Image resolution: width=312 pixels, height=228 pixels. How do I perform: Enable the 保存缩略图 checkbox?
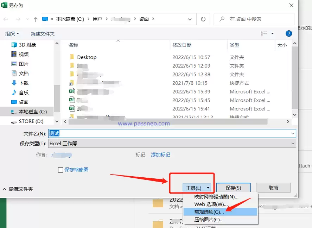(61, 170)
